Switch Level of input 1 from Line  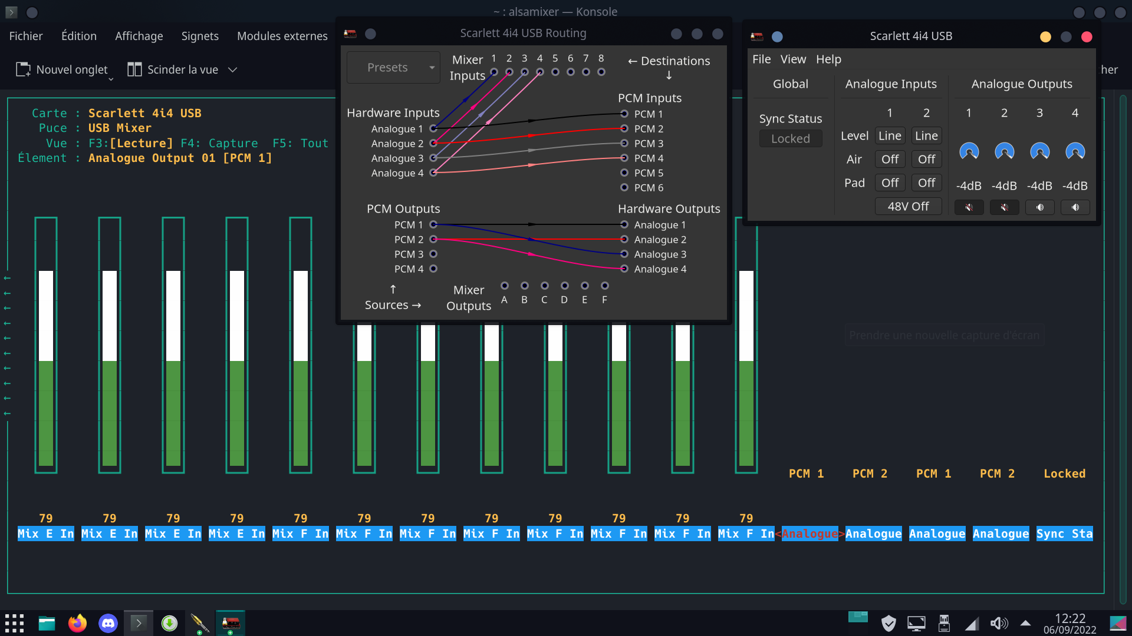pos(890,135)
